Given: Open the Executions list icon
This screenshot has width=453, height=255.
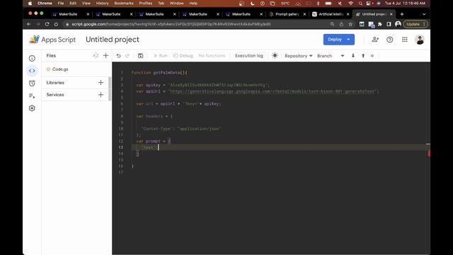Looking at the screenshot, I should (32, 96).
